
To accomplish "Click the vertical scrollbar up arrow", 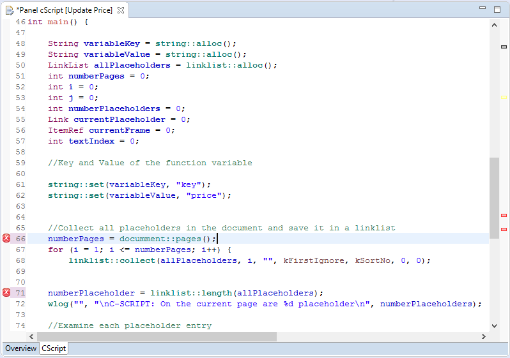I will point(494,23).
